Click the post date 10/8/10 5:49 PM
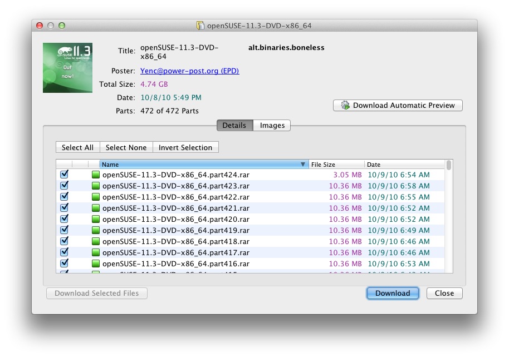 click(171, 97)
